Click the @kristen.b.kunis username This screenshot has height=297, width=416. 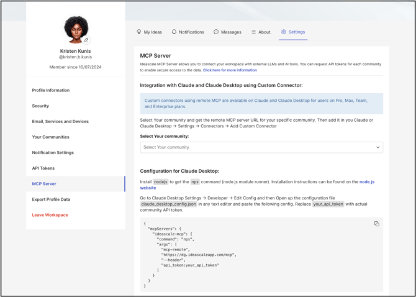tap(75, 57)
